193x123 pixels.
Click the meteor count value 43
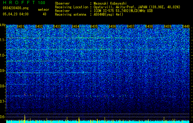pos(44,14)
